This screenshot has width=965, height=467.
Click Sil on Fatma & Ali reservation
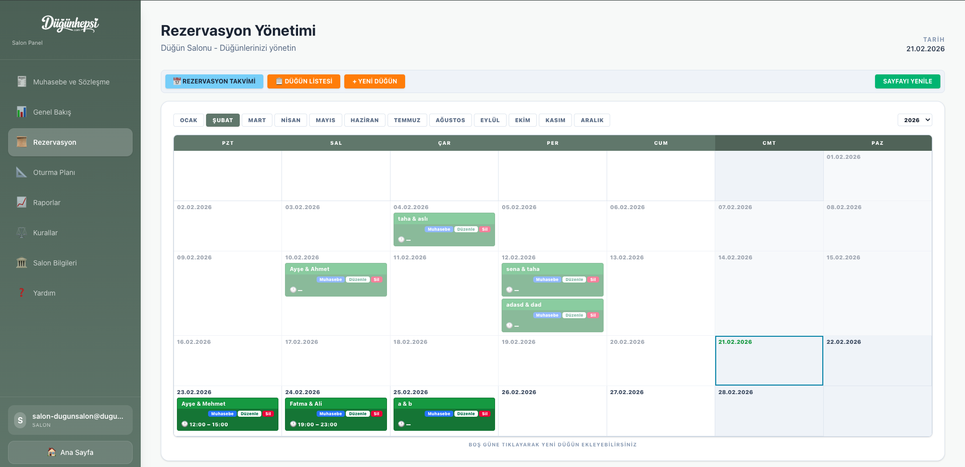376,414
